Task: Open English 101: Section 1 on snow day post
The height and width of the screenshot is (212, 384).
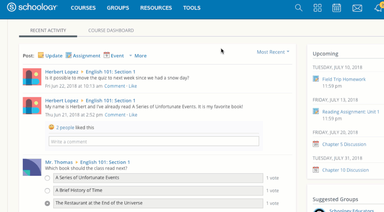Action: (110, 72)
